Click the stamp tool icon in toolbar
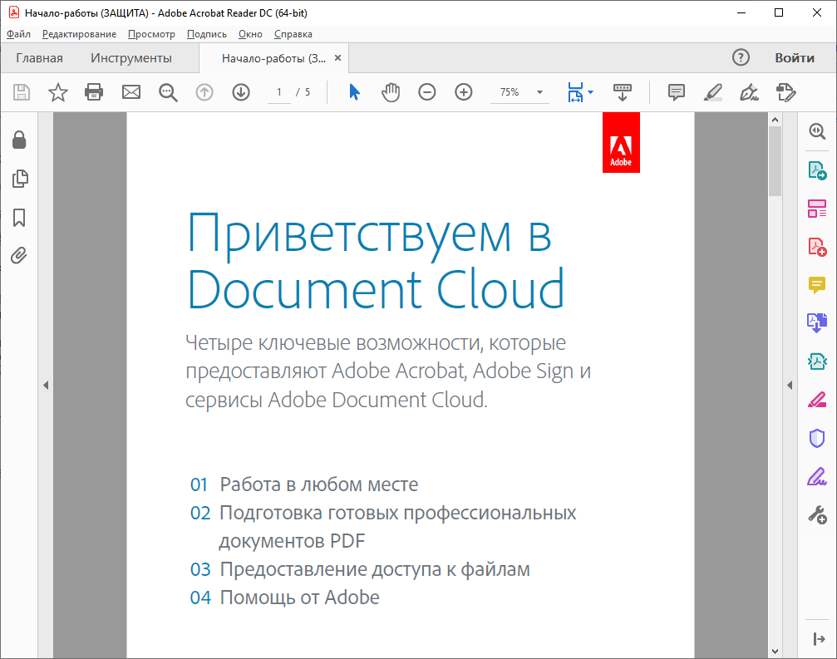Image resolution: width=837 pixels, height=659 pixels. [x=785, y=92]
